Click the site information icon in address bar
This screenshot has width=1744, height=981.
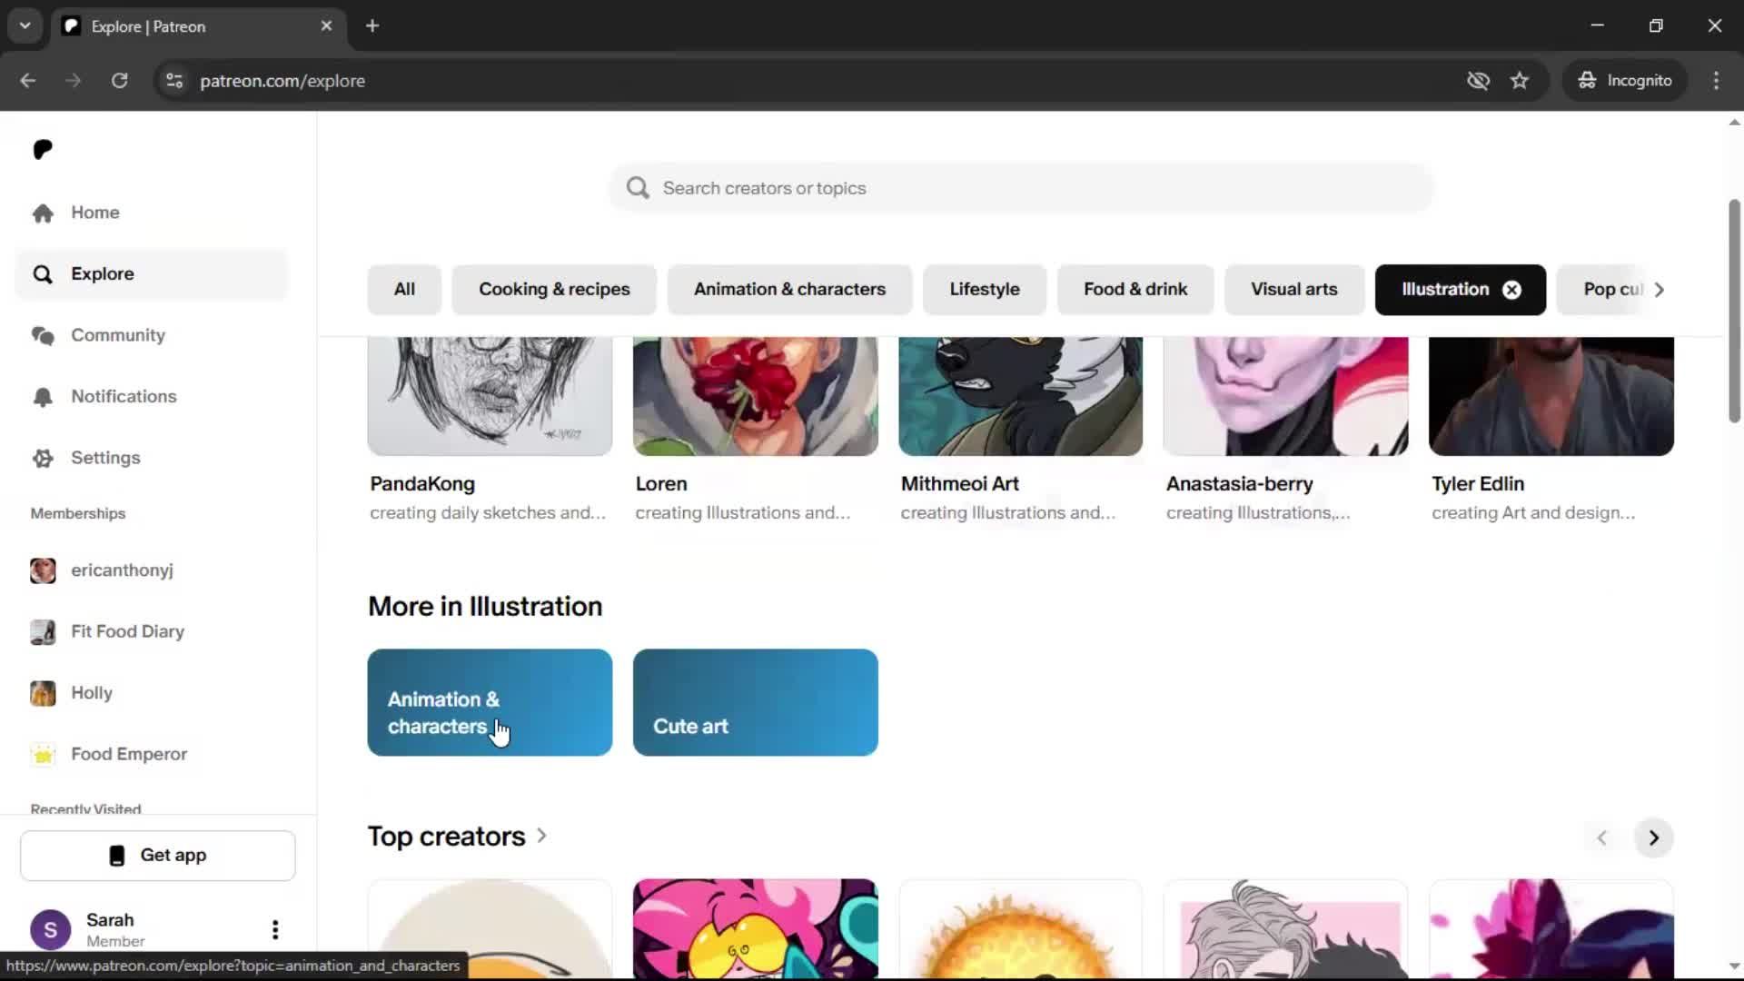pos(174,81)
